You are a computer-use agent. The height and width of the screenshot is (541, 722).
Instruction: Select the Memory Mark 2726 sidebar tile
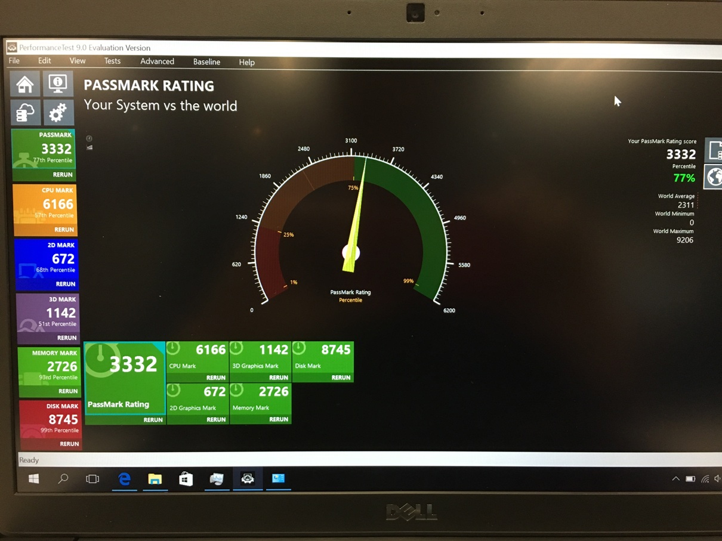49,366
